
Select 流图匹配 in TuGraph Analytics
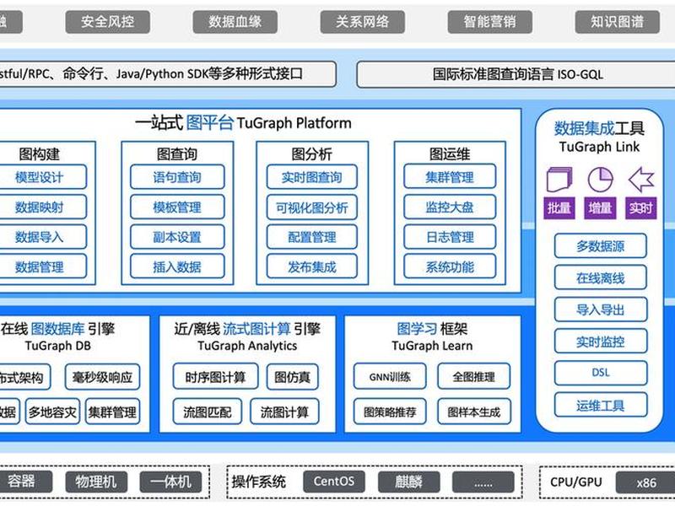(x=207, y=412)
